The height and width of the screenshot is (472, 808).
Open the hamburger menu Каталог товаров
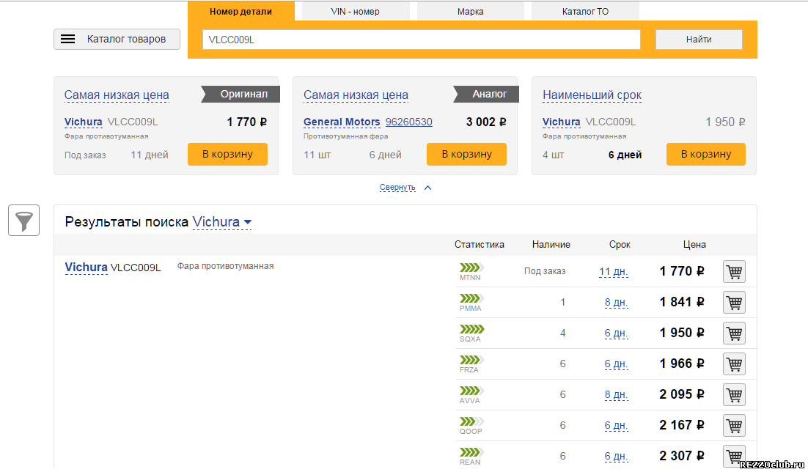tap(117, 39)
